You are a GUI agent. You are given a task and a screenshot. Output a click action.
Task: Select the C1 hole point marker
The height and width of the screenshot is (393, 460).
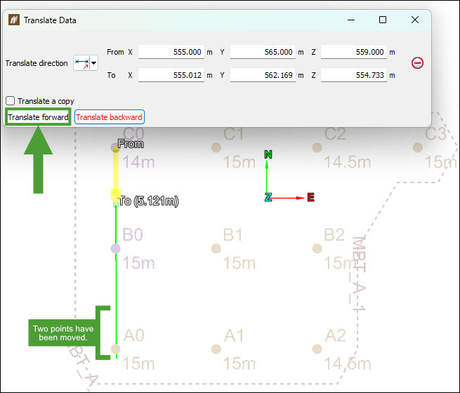click(x=216, y=147)
